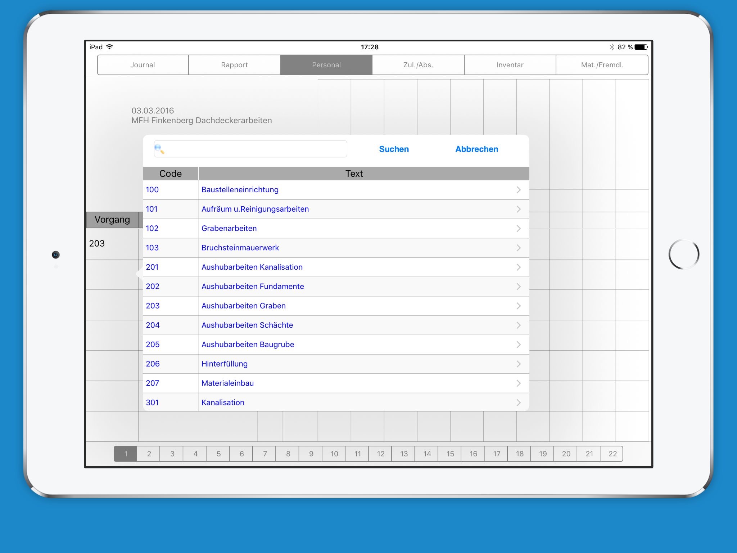Tap the Bluetooth status icon
The image size is (737, 553).
coord(611,47)
